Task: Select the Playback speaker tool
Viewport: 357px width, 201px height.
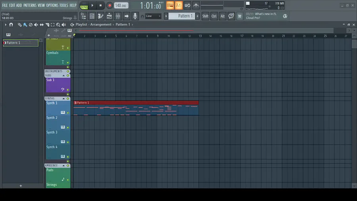Action: [64, 25]
